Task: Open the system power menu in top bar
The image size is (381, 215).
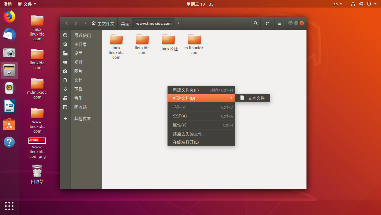Action: (x=372, y=4)
